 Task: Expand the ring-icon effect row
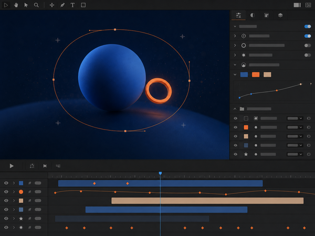click(235, 45)
